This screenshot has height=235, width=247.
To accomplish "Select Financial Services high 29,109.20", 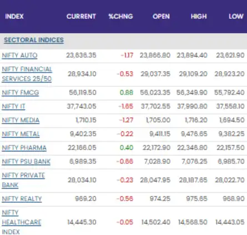I will click(x=193, y=74).
